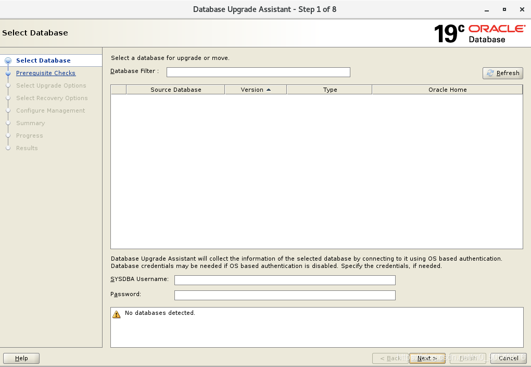Click the Results step
531x367 pixels.
coord(27,148)
